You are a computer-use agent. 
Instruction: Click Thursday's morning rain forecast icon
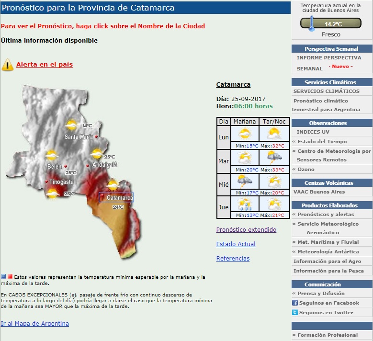pyautogui.click(x=245, y=204)
